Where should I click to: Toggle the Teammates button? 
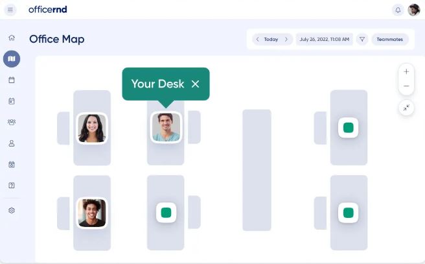click(x=390, y=40)
